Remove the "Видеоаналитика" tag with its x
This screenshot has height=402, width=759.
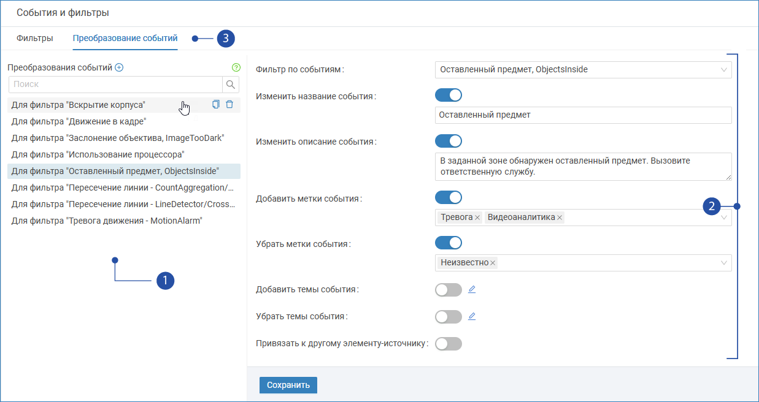pos(560,218)
